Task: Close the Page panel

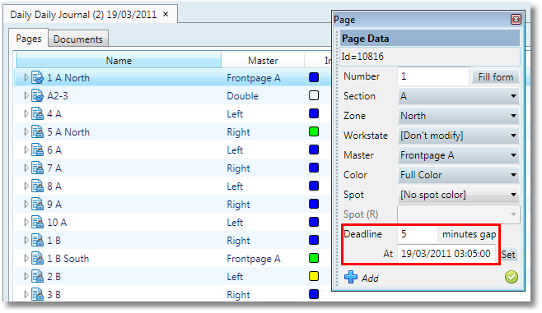Action: (516, 19)
